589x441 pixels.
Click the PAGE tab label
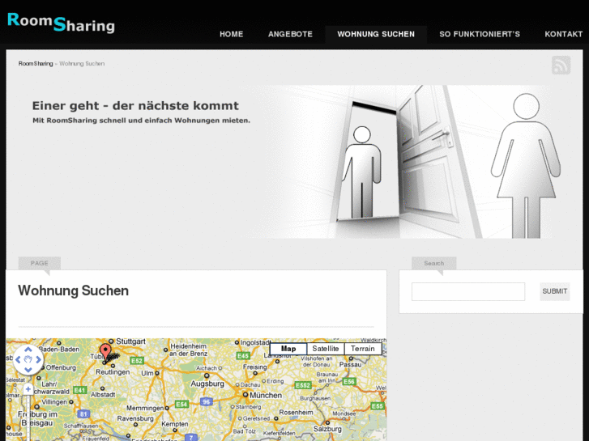coord(40,263)
